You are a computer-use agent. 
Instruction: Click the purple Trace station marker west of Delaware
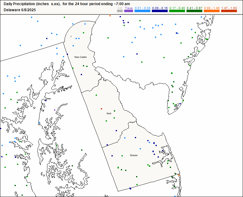coord(55,110)
